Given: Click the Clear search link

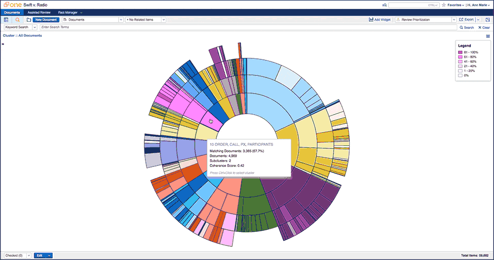Looking at the screenshot, I should click(x=484, y=28).
